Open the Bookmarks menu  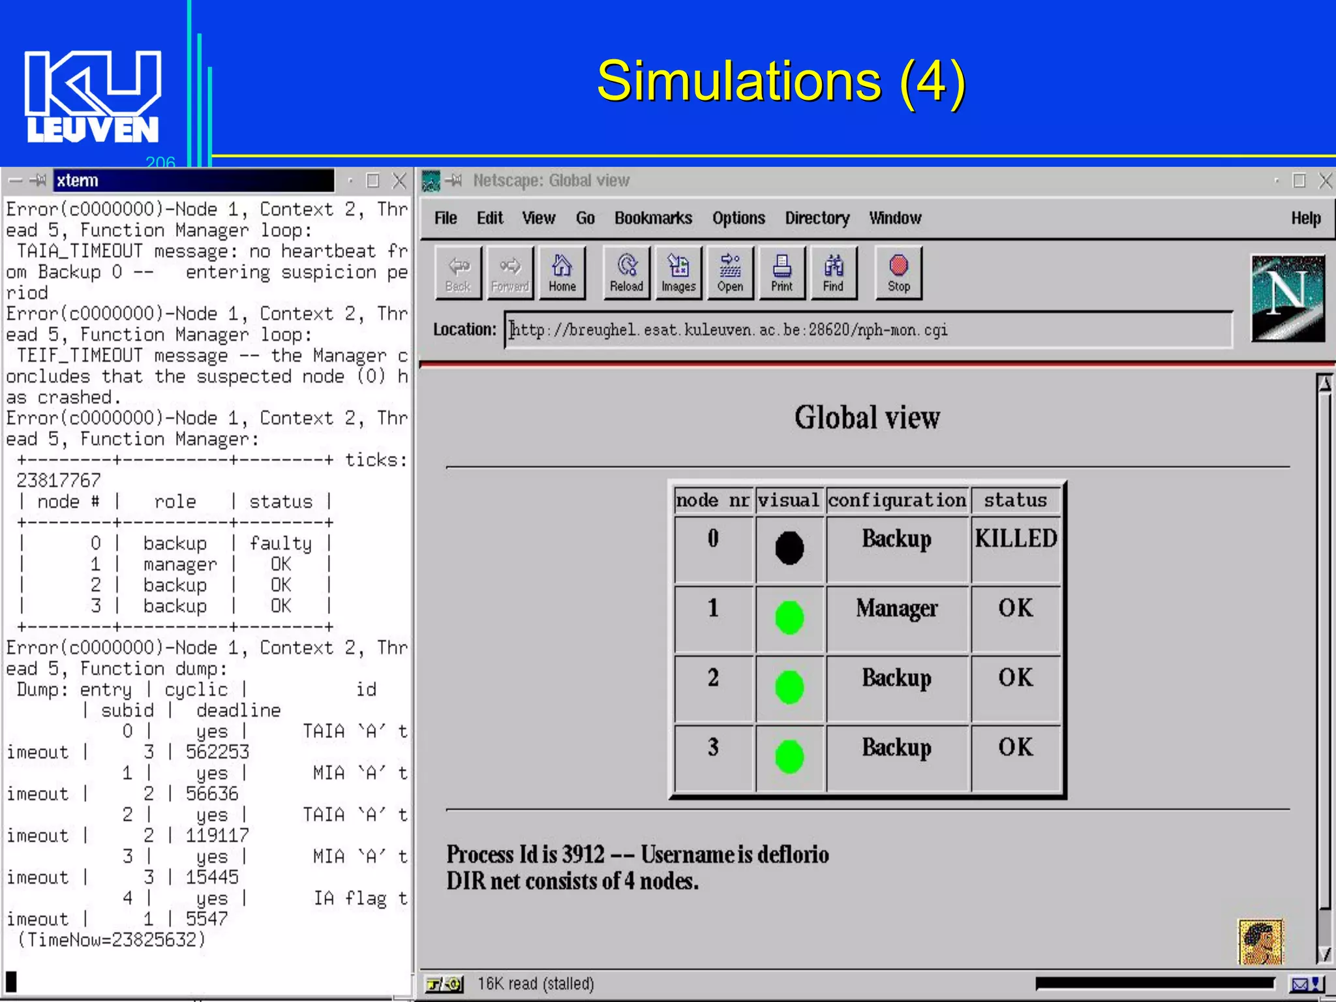click(x=653, y=218)
